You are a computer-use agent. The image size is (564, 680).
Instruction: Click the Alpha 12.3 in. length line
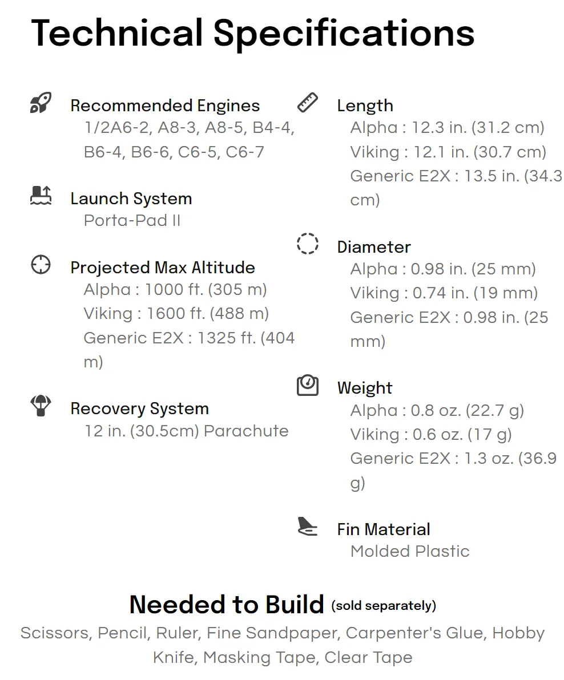click(448, 128)
